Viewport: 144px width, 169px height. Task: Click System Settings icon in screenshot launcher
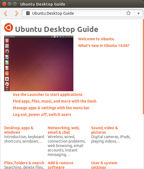click(x=7, y=84)
